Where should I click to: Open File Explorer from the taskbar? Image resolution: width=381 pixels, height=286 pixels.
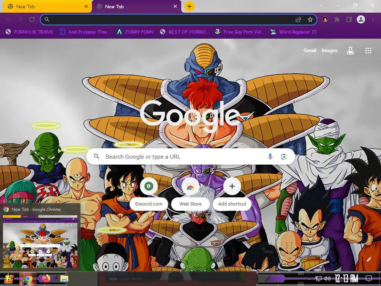64,279
